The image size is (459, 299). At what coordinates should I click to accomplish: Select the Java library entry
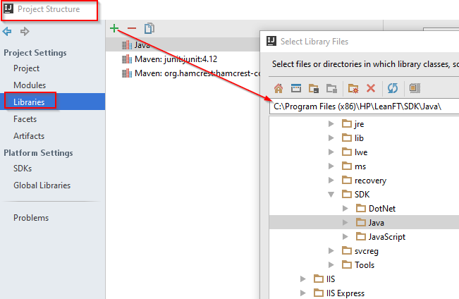pyautogui.click(x=183, y=45)
